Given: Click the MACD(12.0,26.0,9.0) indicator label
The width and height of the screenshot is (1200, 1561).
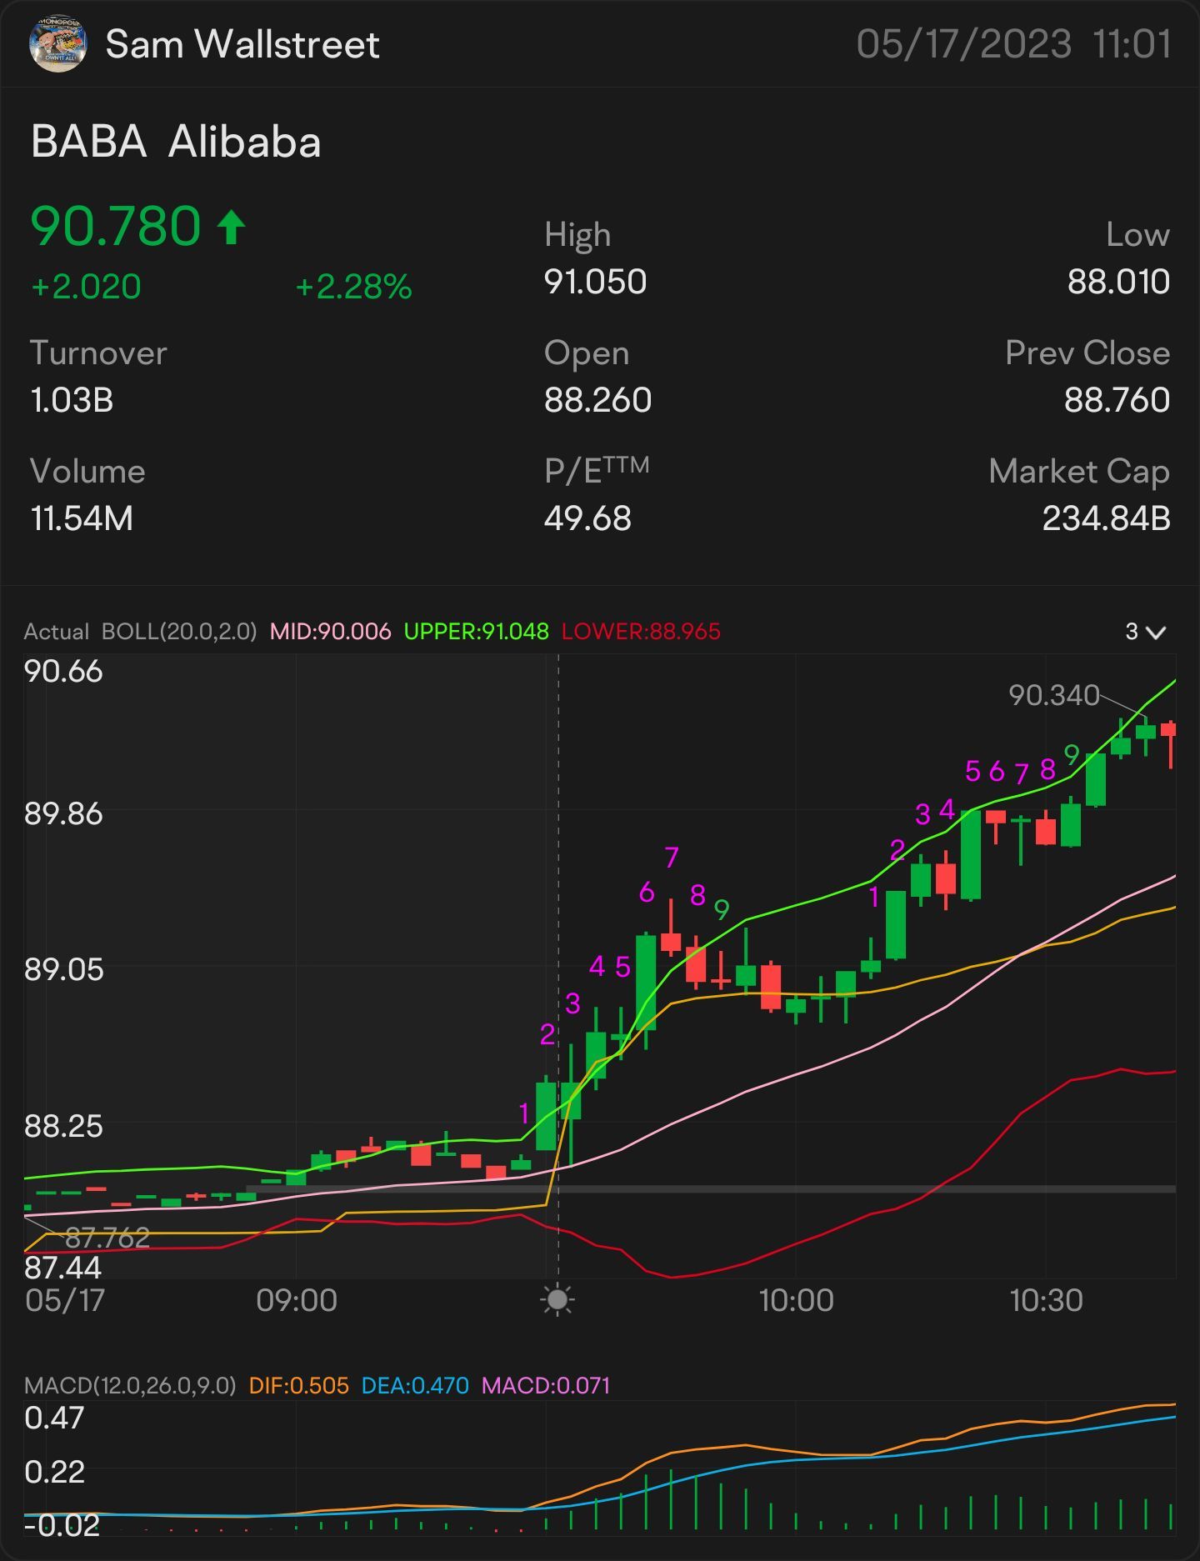Looking at the screenshot, I should 130,1386.
